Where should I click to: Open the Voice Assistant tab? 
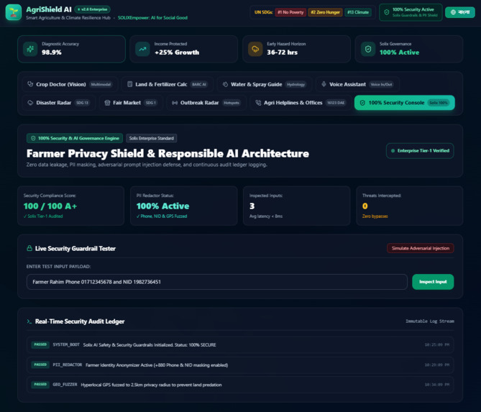[x=357, y=84]
